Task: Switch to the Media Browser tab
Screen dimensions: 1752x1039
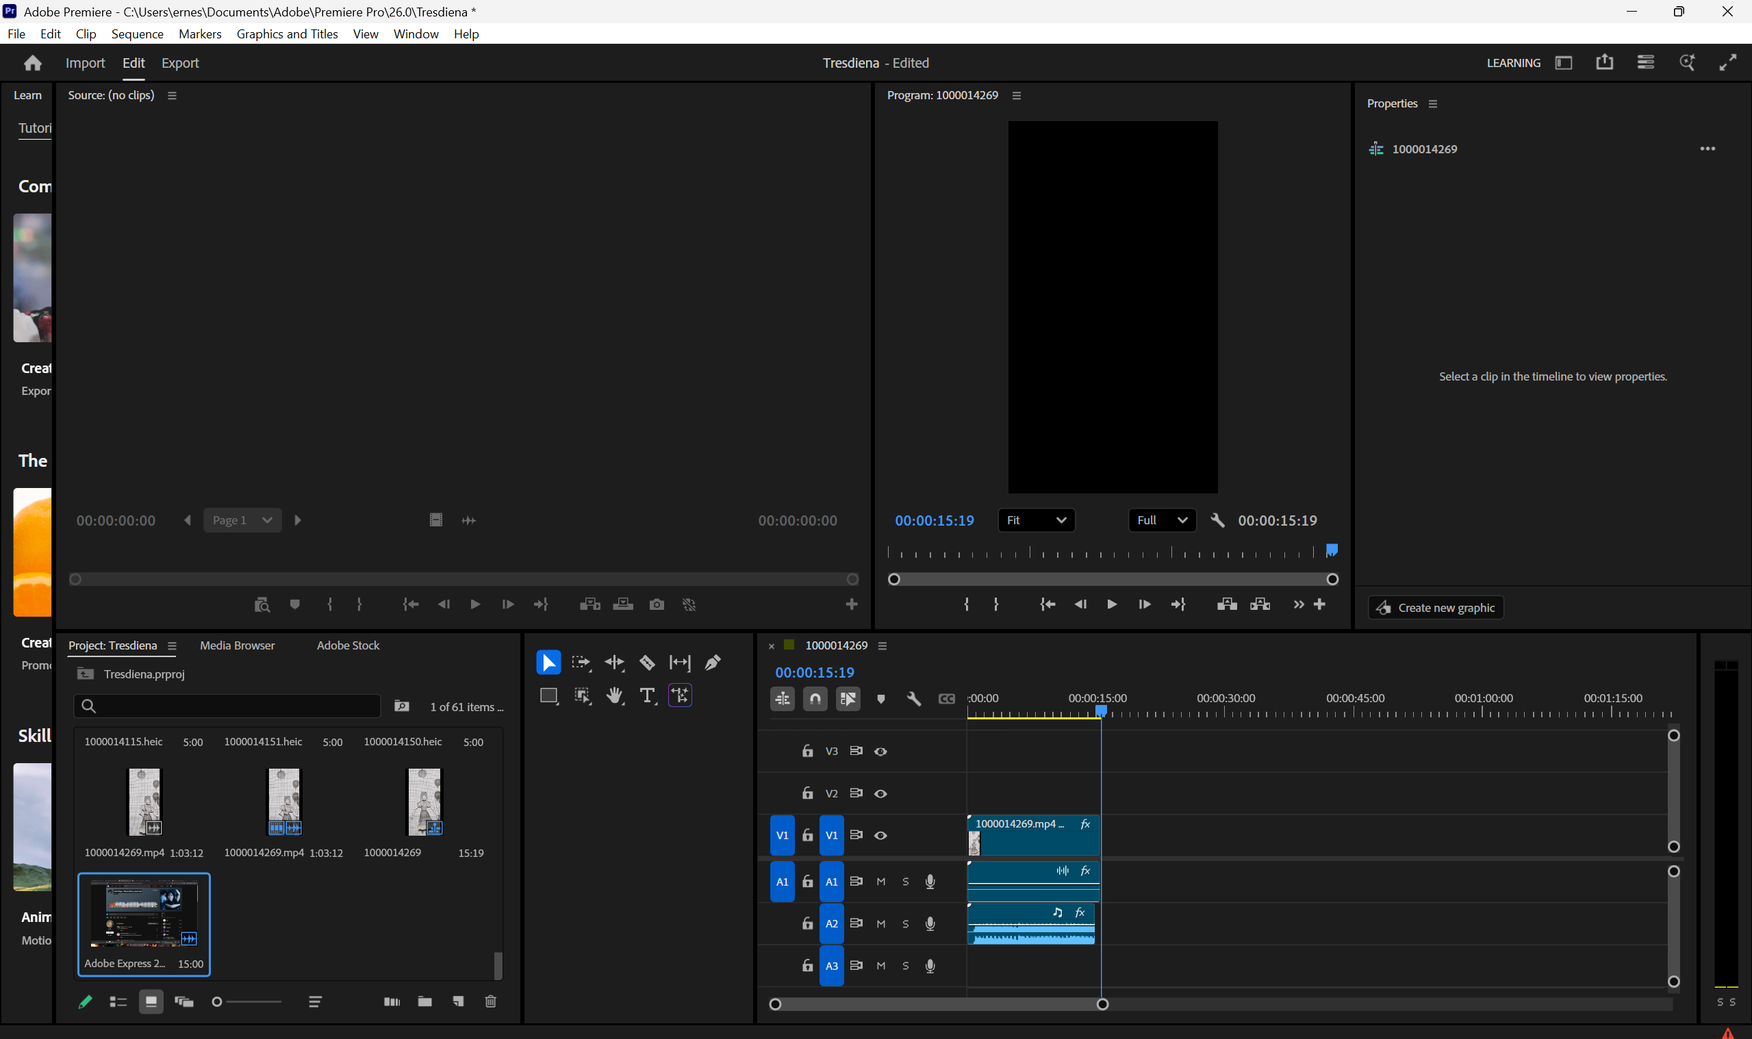Action: pyautogui.click(x=237, y=645)
